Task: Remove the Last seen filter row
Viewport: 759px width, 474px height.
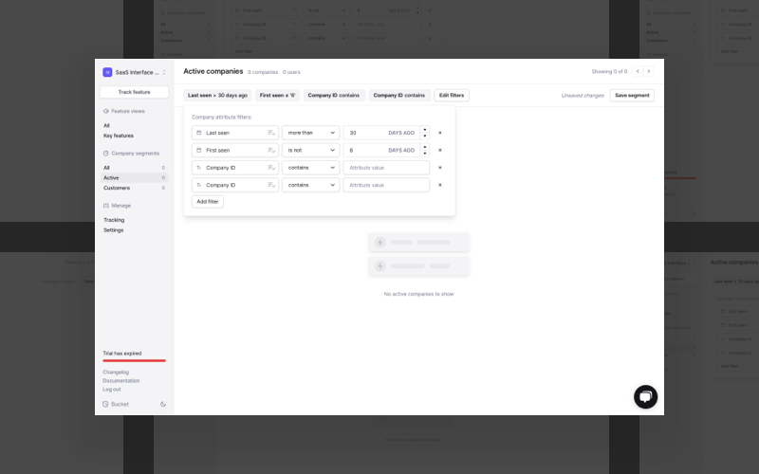Action: [440, 133]
